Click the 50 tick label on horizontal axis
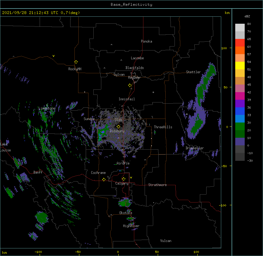This screenshot has height=256, width=263. (157, 252)
